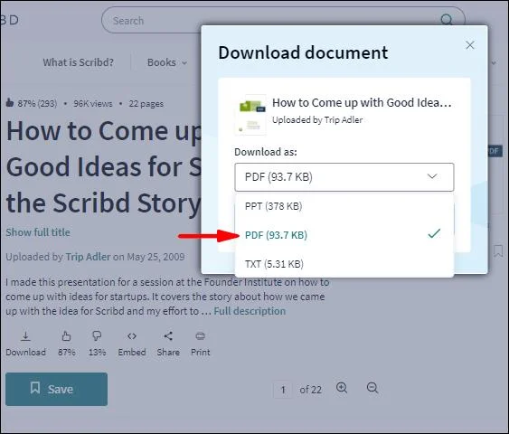Click the '96K views' text
This screenshot has height=434, width=509.
[x=93, y=104]
